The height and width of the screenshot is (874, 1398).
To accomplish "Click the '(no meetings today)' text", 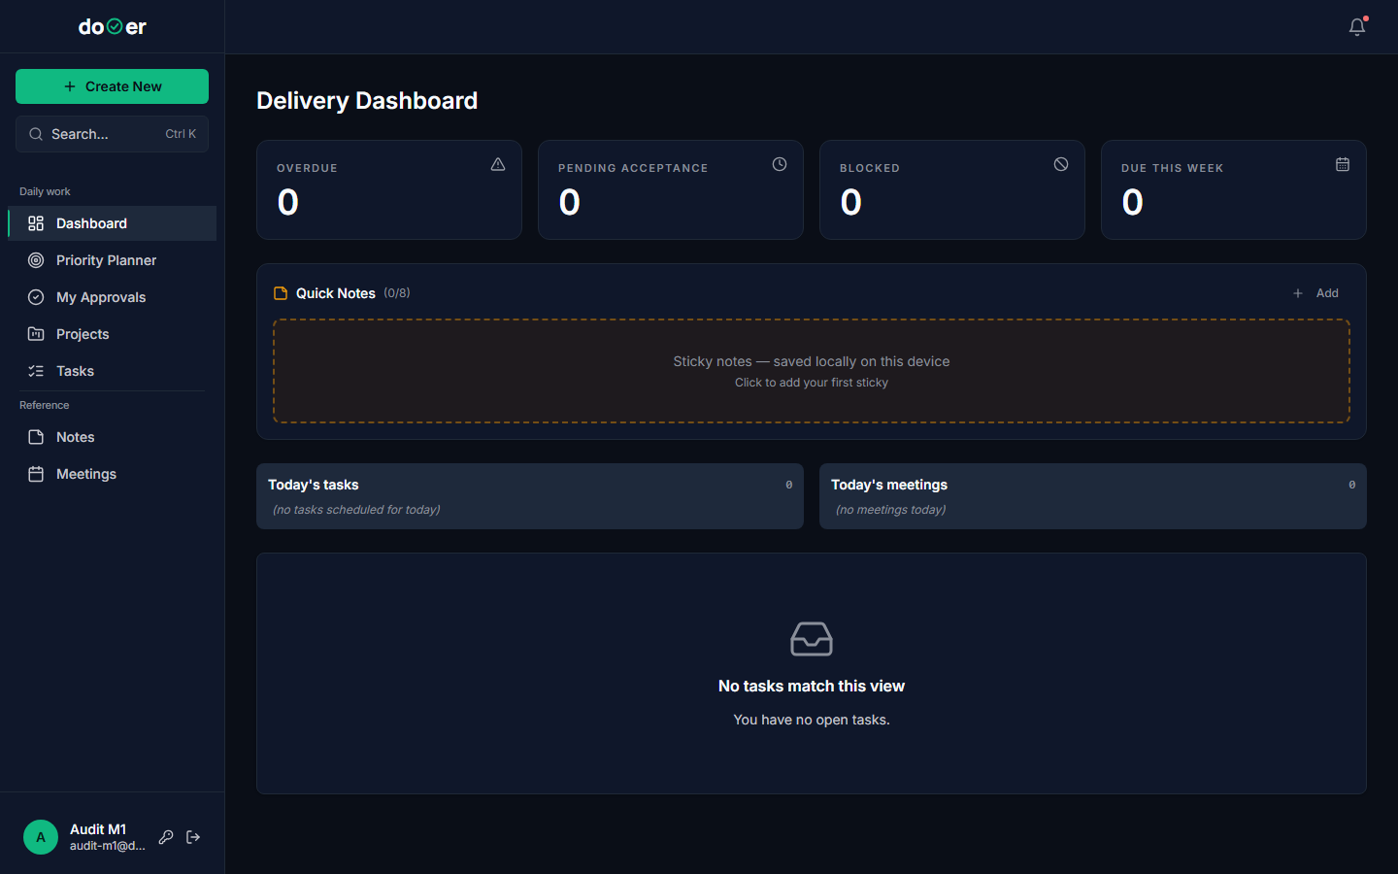I will (x=890, y=510).
